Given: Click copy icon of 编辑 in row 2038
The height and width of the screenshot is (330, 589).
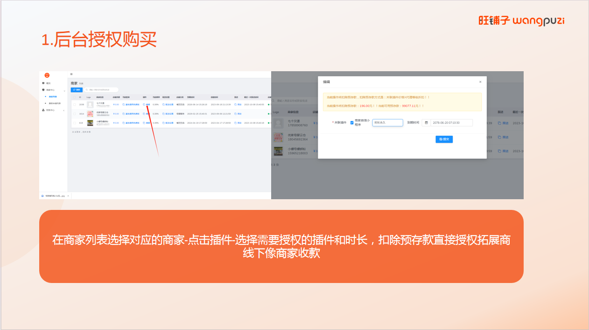Looking at the screenshot, I should (144, 105).
